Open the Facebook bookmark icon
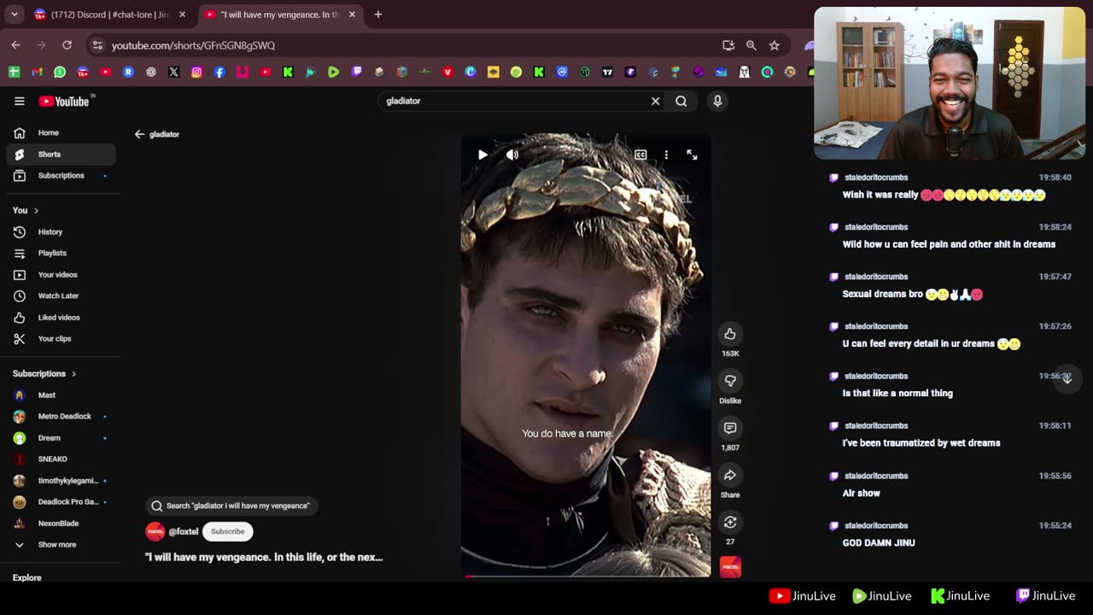Image resolution: width=1093 pixels, height=615 pixels. (219, 73)
